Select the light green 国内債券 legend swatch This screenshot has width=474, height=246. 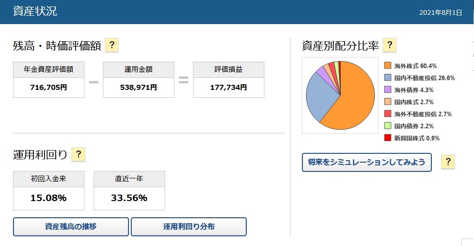(x=388, y=126)
